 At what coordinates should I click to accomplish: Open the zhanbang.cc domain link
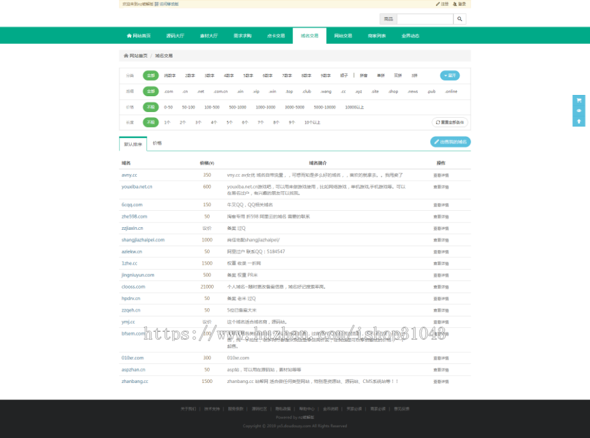point(134,381)
